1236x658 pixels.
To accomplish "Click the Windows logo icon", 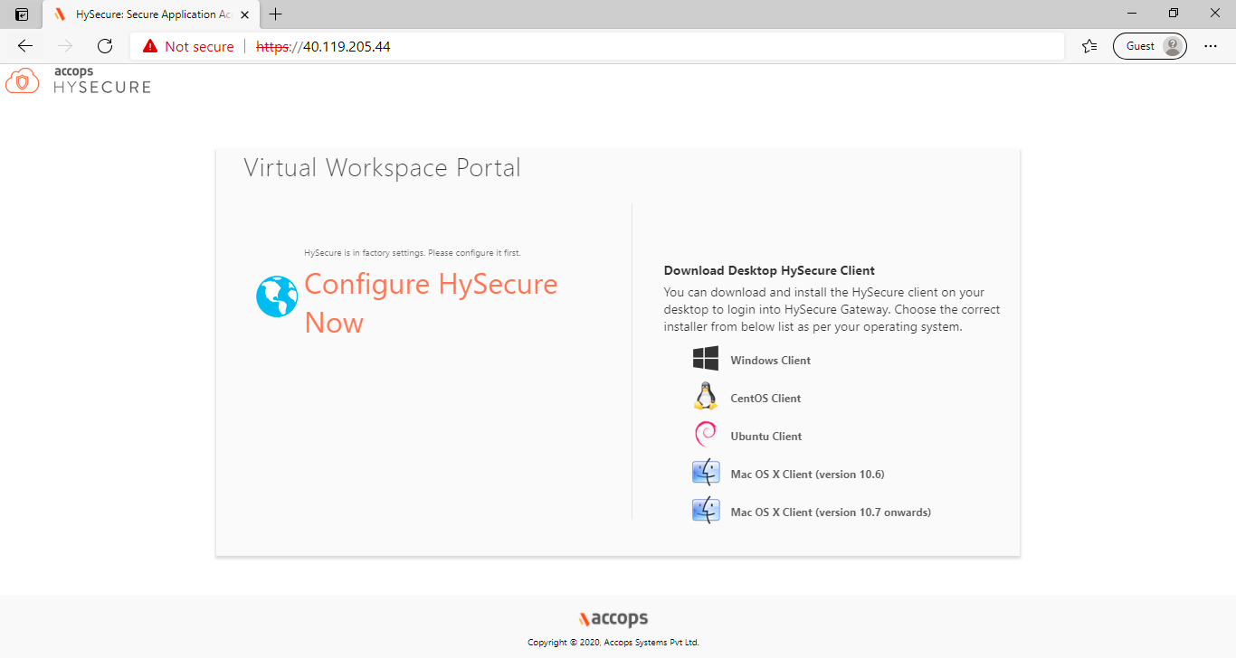I will tap(706, 358).
